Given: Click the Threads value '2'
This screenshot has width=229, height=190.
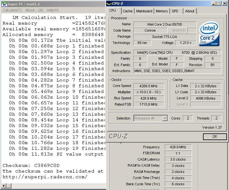Looking at the screenshot, I should point(216,118).
